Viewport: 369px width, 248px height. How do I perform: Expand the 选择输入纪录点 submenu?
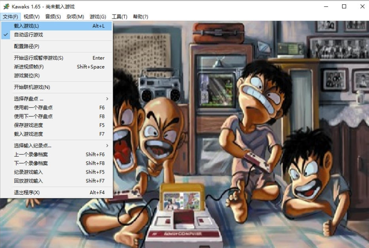point(57,146)
